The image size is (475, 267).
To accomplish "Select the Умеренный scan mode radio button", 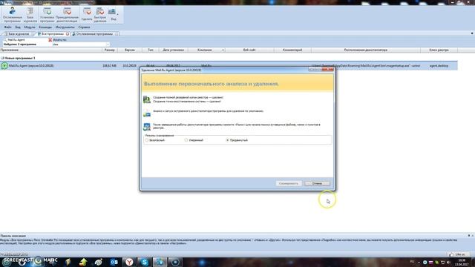I will pyautogui.click(x=186, y=140).
